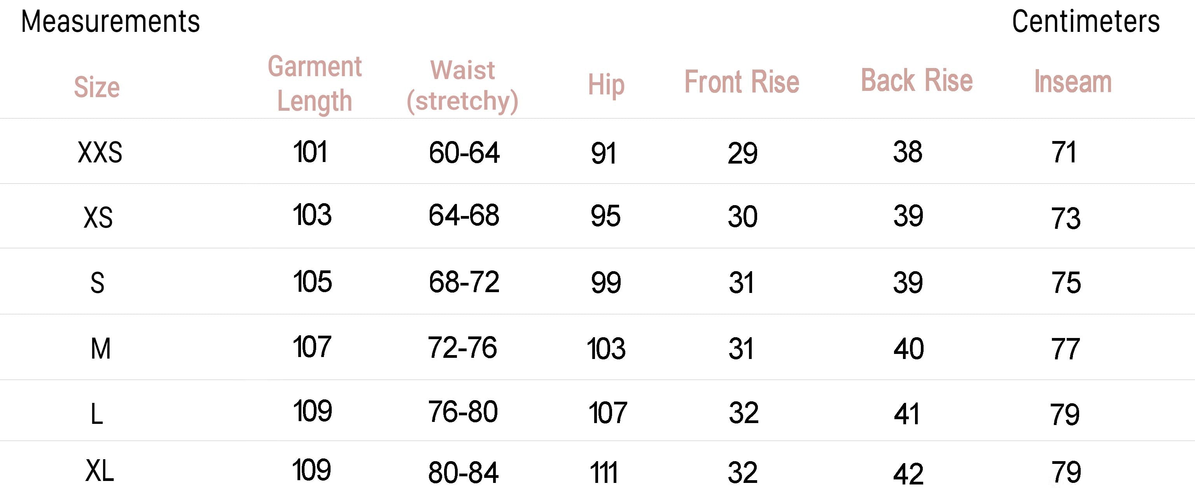Select the Size column header

pos(97,87)
